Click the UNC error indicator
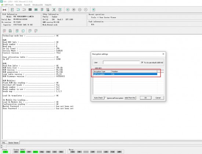Viewport: 202px width, 154px height. click(x=79, y=152)
